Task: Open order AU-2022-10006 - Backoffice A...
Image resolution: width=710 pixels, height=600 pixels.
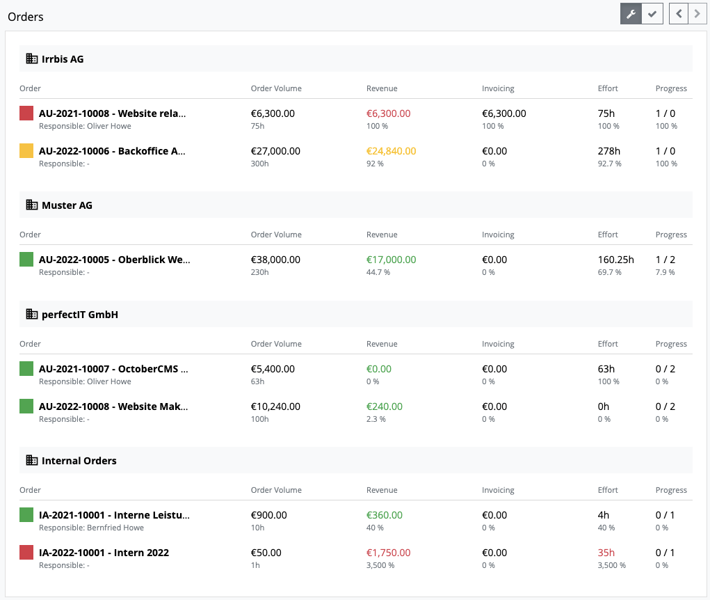Action: click(112, 151)
